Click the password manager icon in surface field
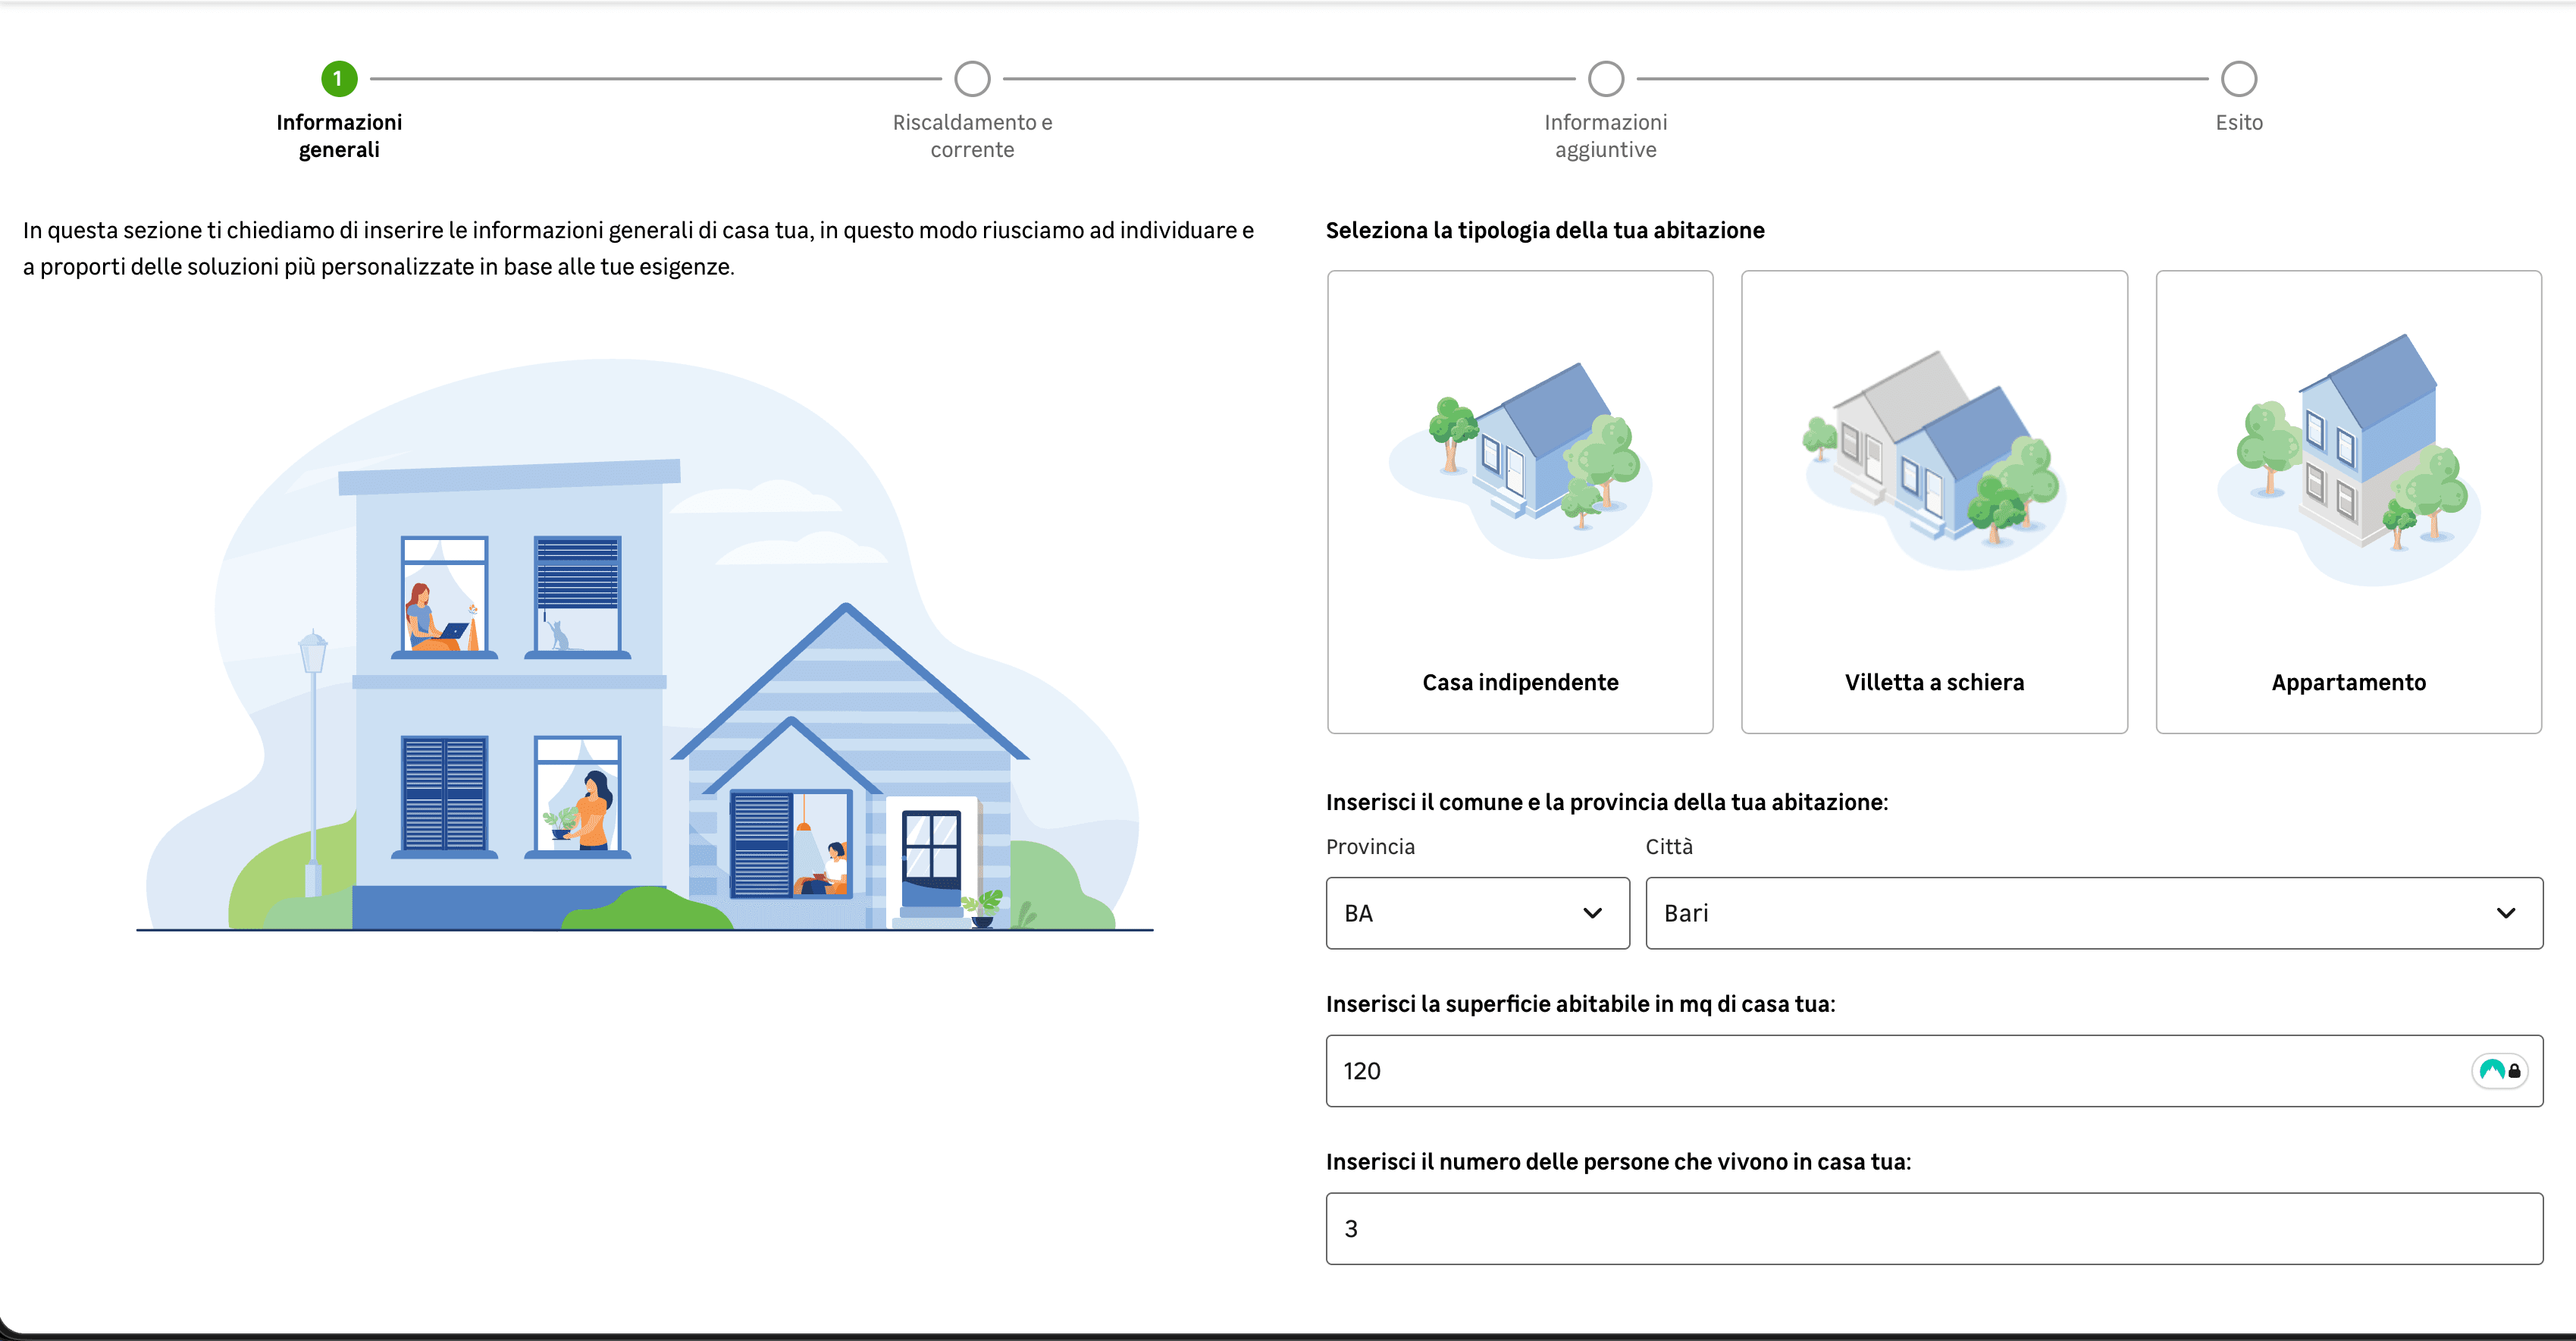The height and width of the screenshot is (1341, 2576). tap(2499, 1071)
